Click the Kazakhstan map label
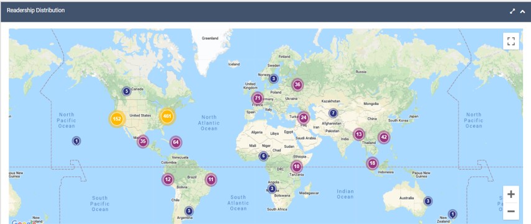 330,101
